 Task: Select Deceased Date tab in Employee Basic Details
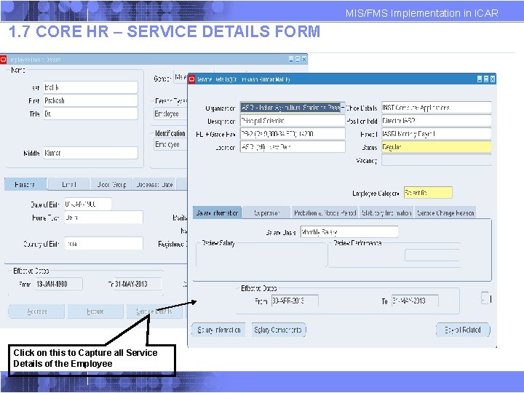154,184
